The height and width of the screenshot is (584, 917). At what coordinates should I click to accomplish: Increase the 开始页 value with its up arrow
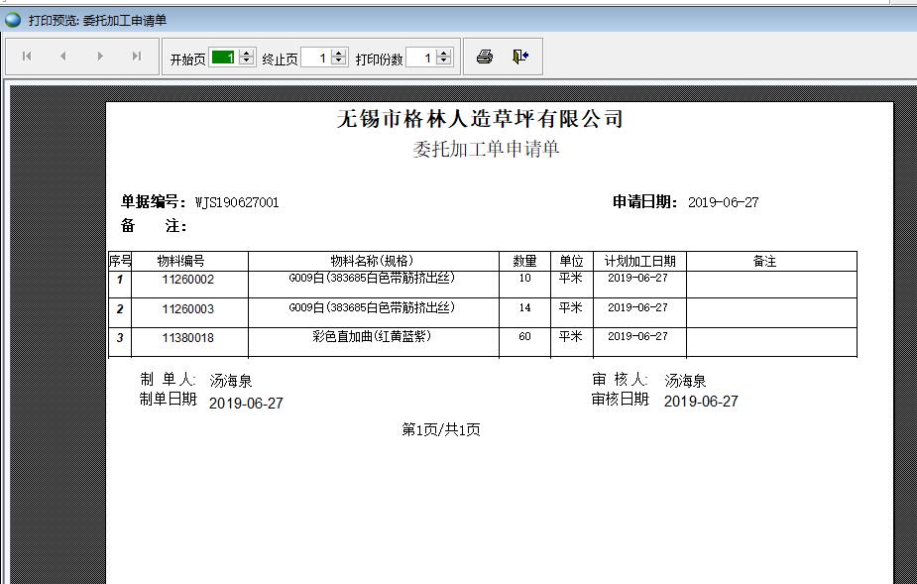click(245, 52)
